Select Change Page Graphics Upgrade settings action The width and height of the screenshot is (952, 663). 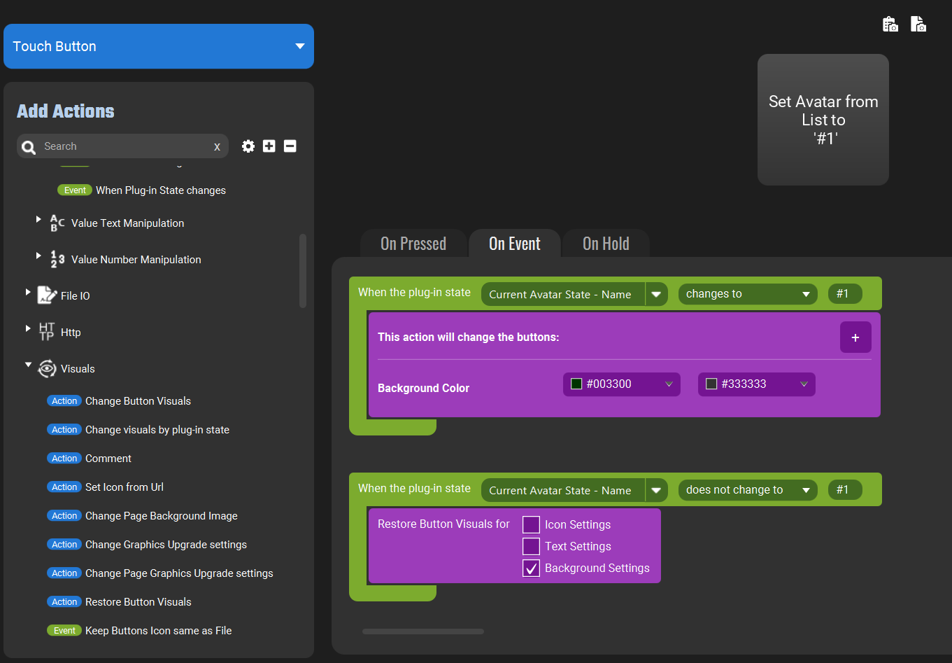tap(179, 573)
